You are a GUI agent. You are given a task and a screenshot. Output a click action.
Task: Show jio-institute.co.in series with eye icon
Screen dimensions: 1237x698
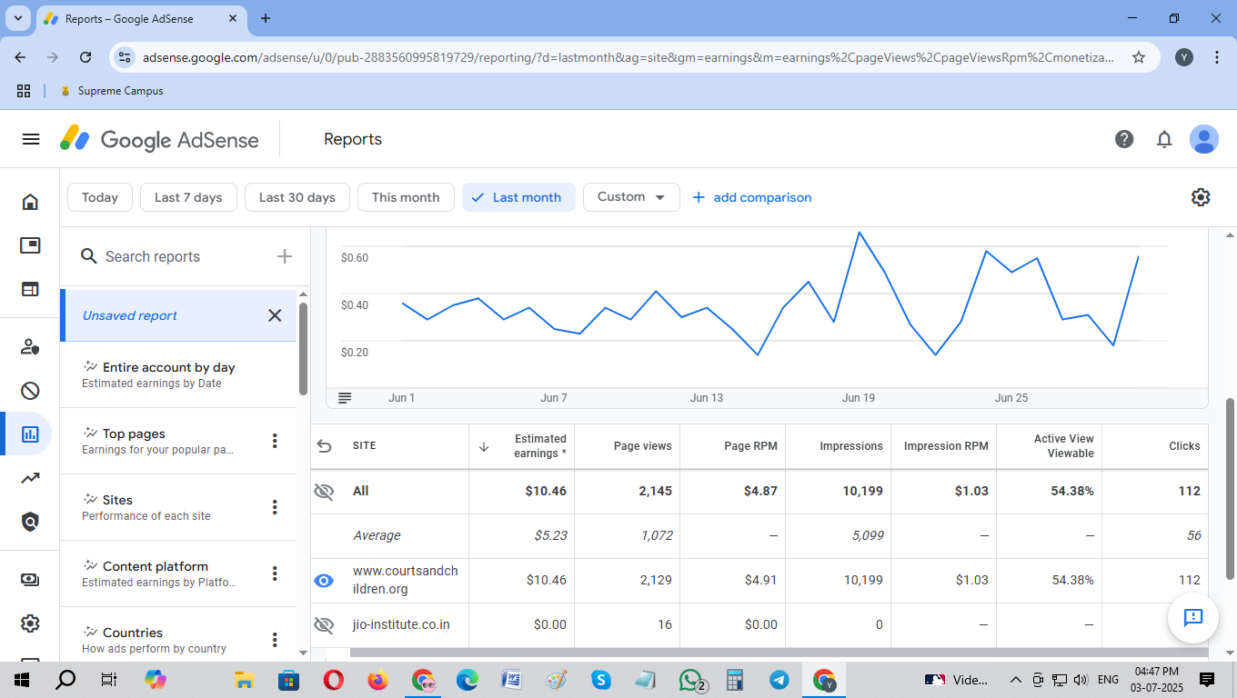(324, 625)
